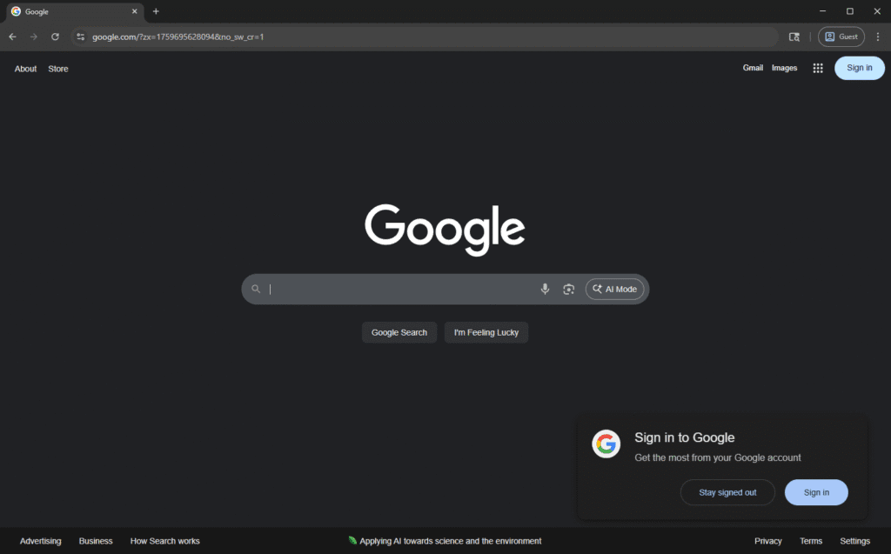891x554 pixels.
Task: Click the back navigation arrow
Action: (x=11, y=37)
